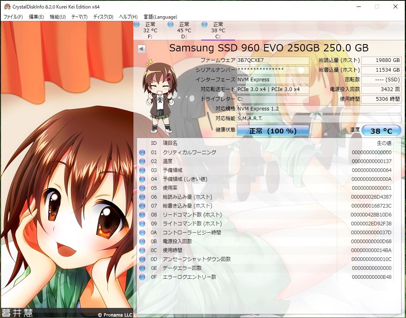The height and width of the screenshot is (318, 406).
Task: Click raw value 00000000000E48
Action: [372, 277]
